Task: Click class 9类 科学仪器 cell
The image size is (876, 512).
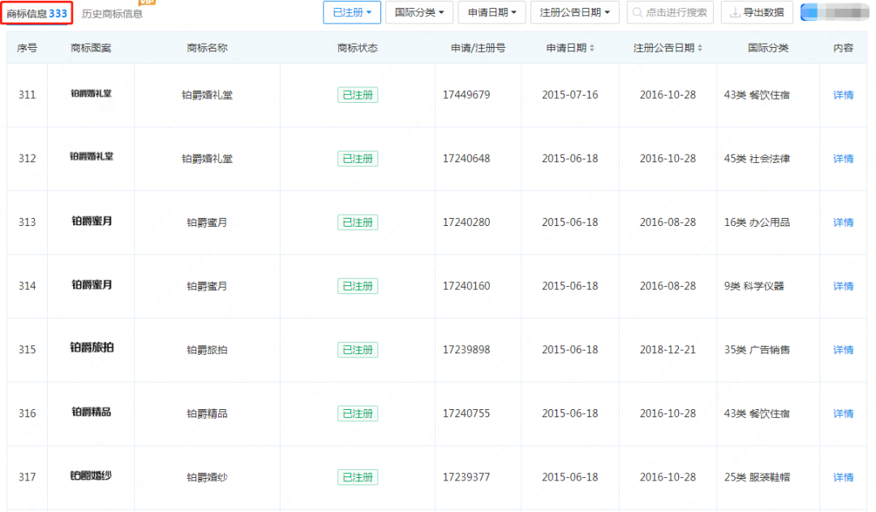Action: tap(754, 285)
